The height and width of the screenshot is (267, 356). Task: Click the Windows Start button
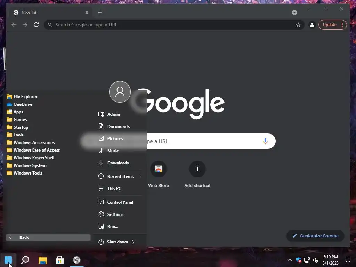(8, 260)
